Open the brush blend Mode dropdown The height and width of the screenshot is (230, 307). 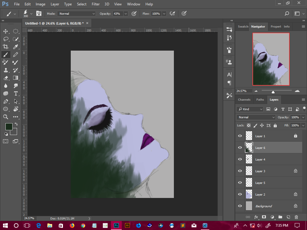pos(76,13)
